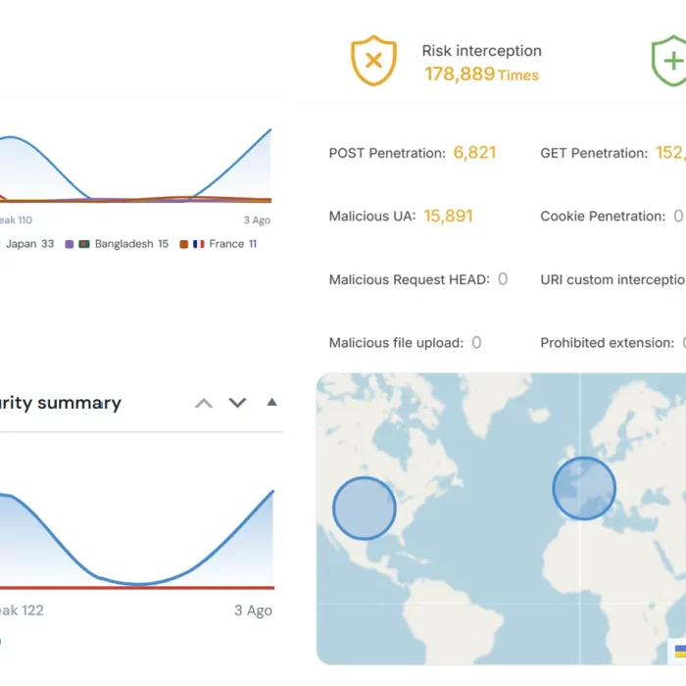Click the Malicious UA label
Image resolution: width=686 pixels, height=686 pixels.
tap(372, 217)
